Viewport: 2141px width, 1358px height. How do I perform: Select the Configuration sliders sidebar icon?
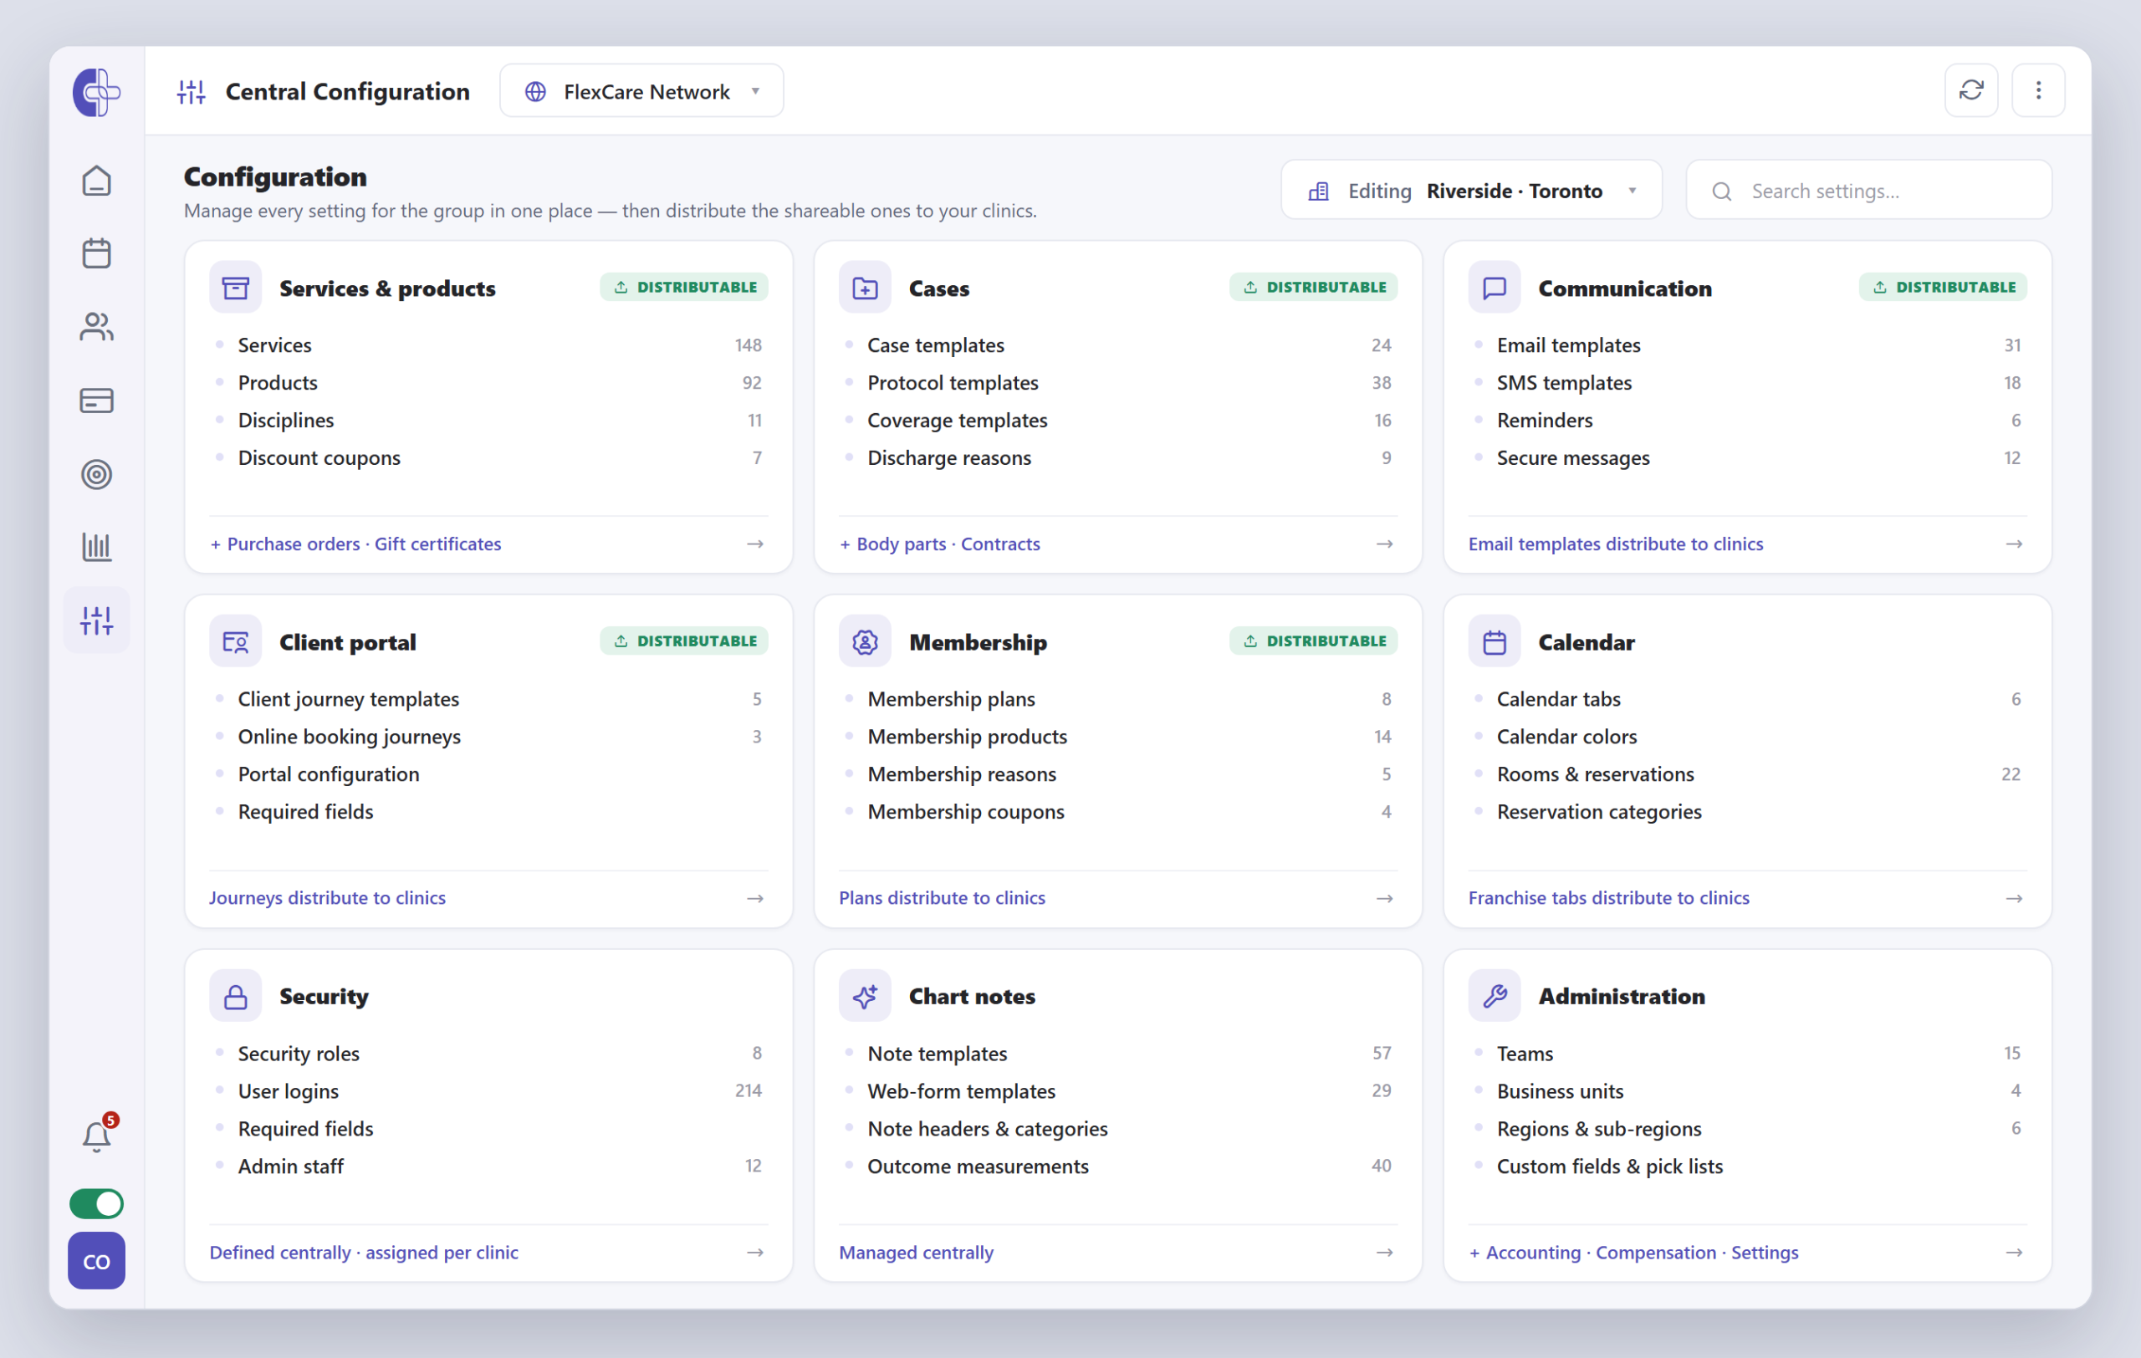[96, 620]
